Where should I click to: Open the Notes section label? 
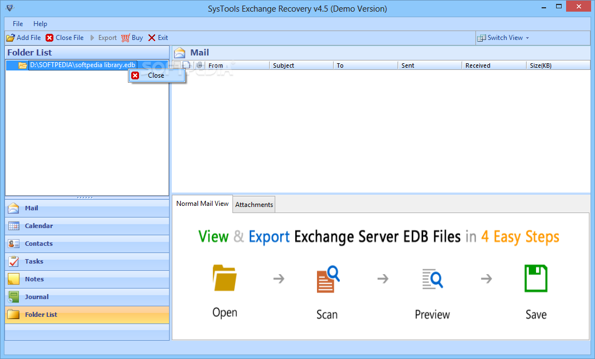34,279
